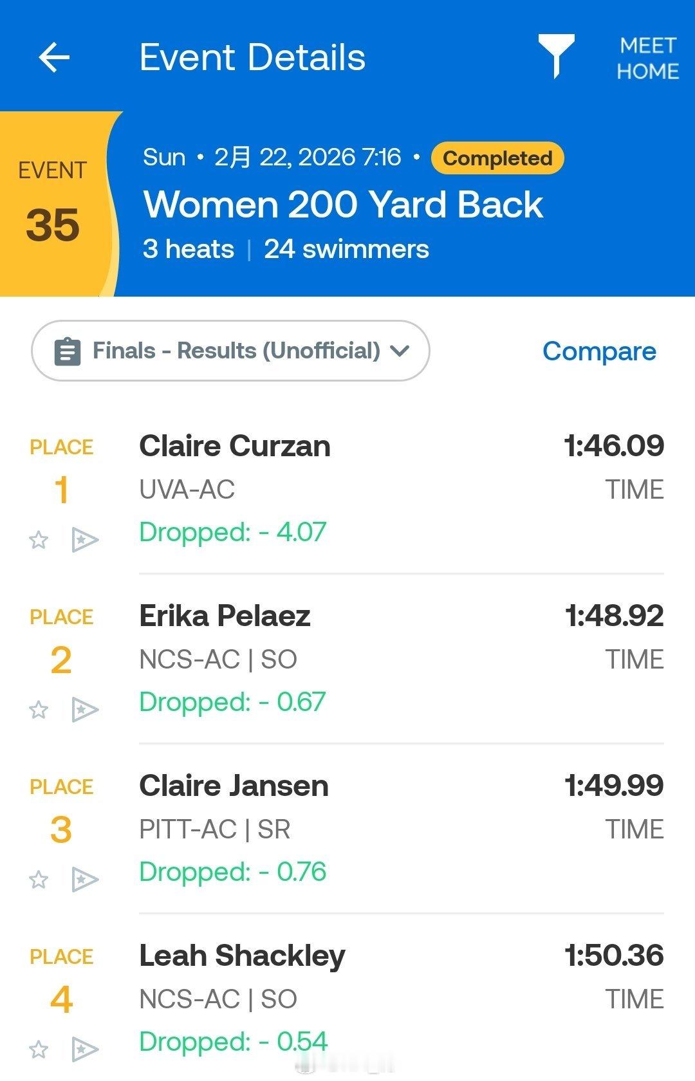This screenshot has height=1081, width=695.
Task: Tap the back arrow icon
Action: [x=54, y=58]
